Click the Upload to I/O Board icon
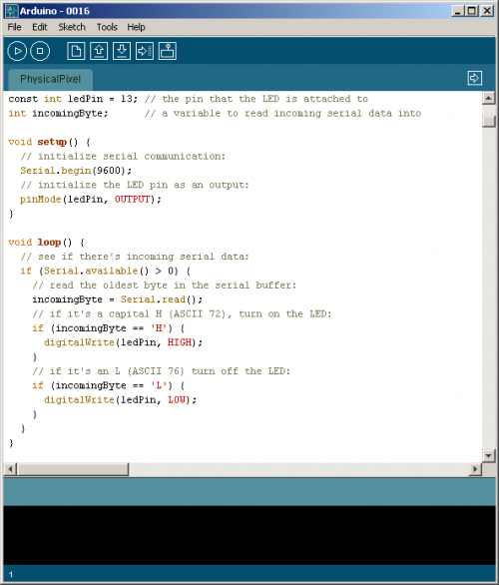 point(145,51)
